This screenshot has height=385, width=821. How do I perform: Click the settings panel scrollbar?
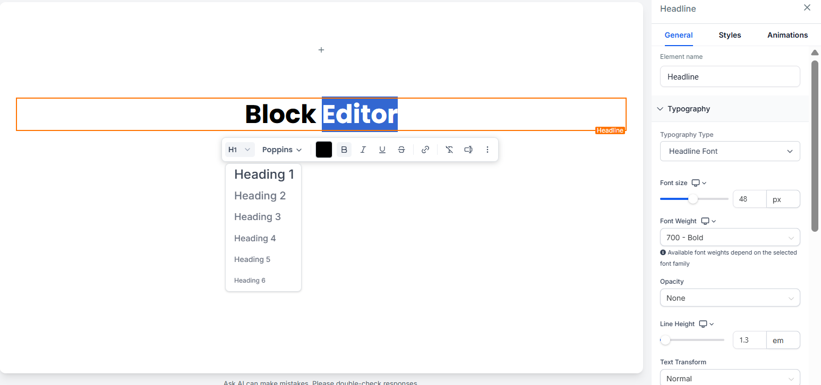(815, 146)
